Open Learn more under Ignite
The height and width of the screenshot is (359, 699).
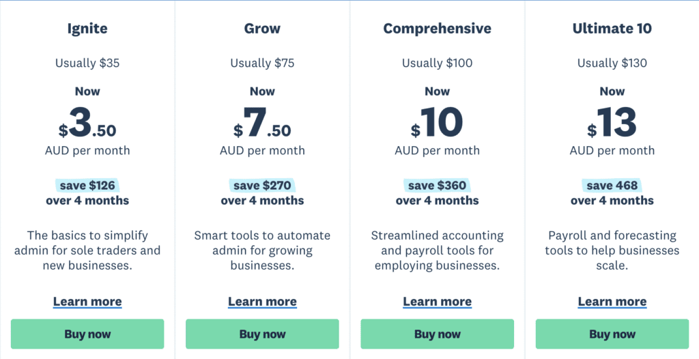(x=87, y=302)
